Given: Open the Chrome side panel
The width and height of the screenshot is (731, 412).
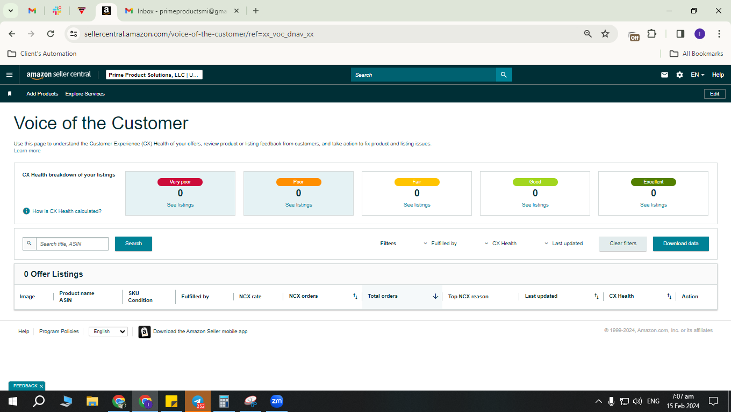Looking at the screenshot, I should click(680, 34).
